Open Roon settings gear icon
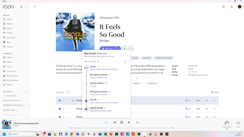244x137 pixels. [21, 7]
